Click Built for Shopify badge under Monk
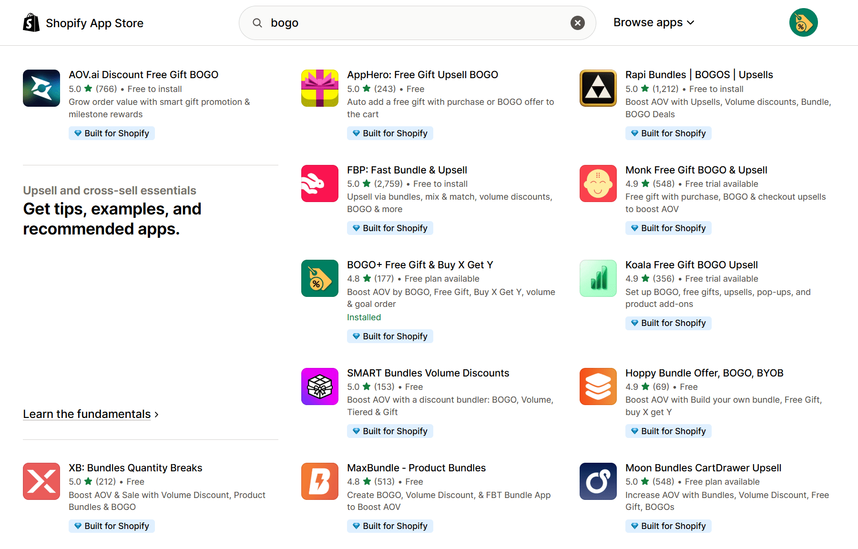 point(668,228)
